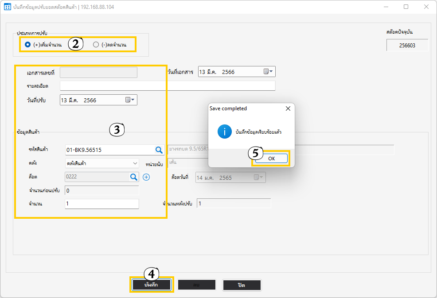The width and height of the screenshot is (437, 298).
Task: Click the รหัสสินค้า product code field
Action: point(109,150)
